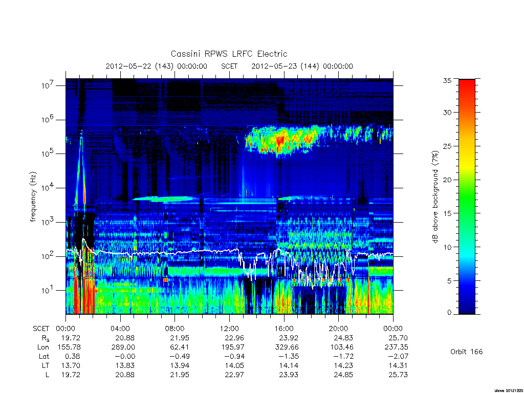Click the 'Lon' row label
This screenshot has width=524, height=393.
point(43,347)
